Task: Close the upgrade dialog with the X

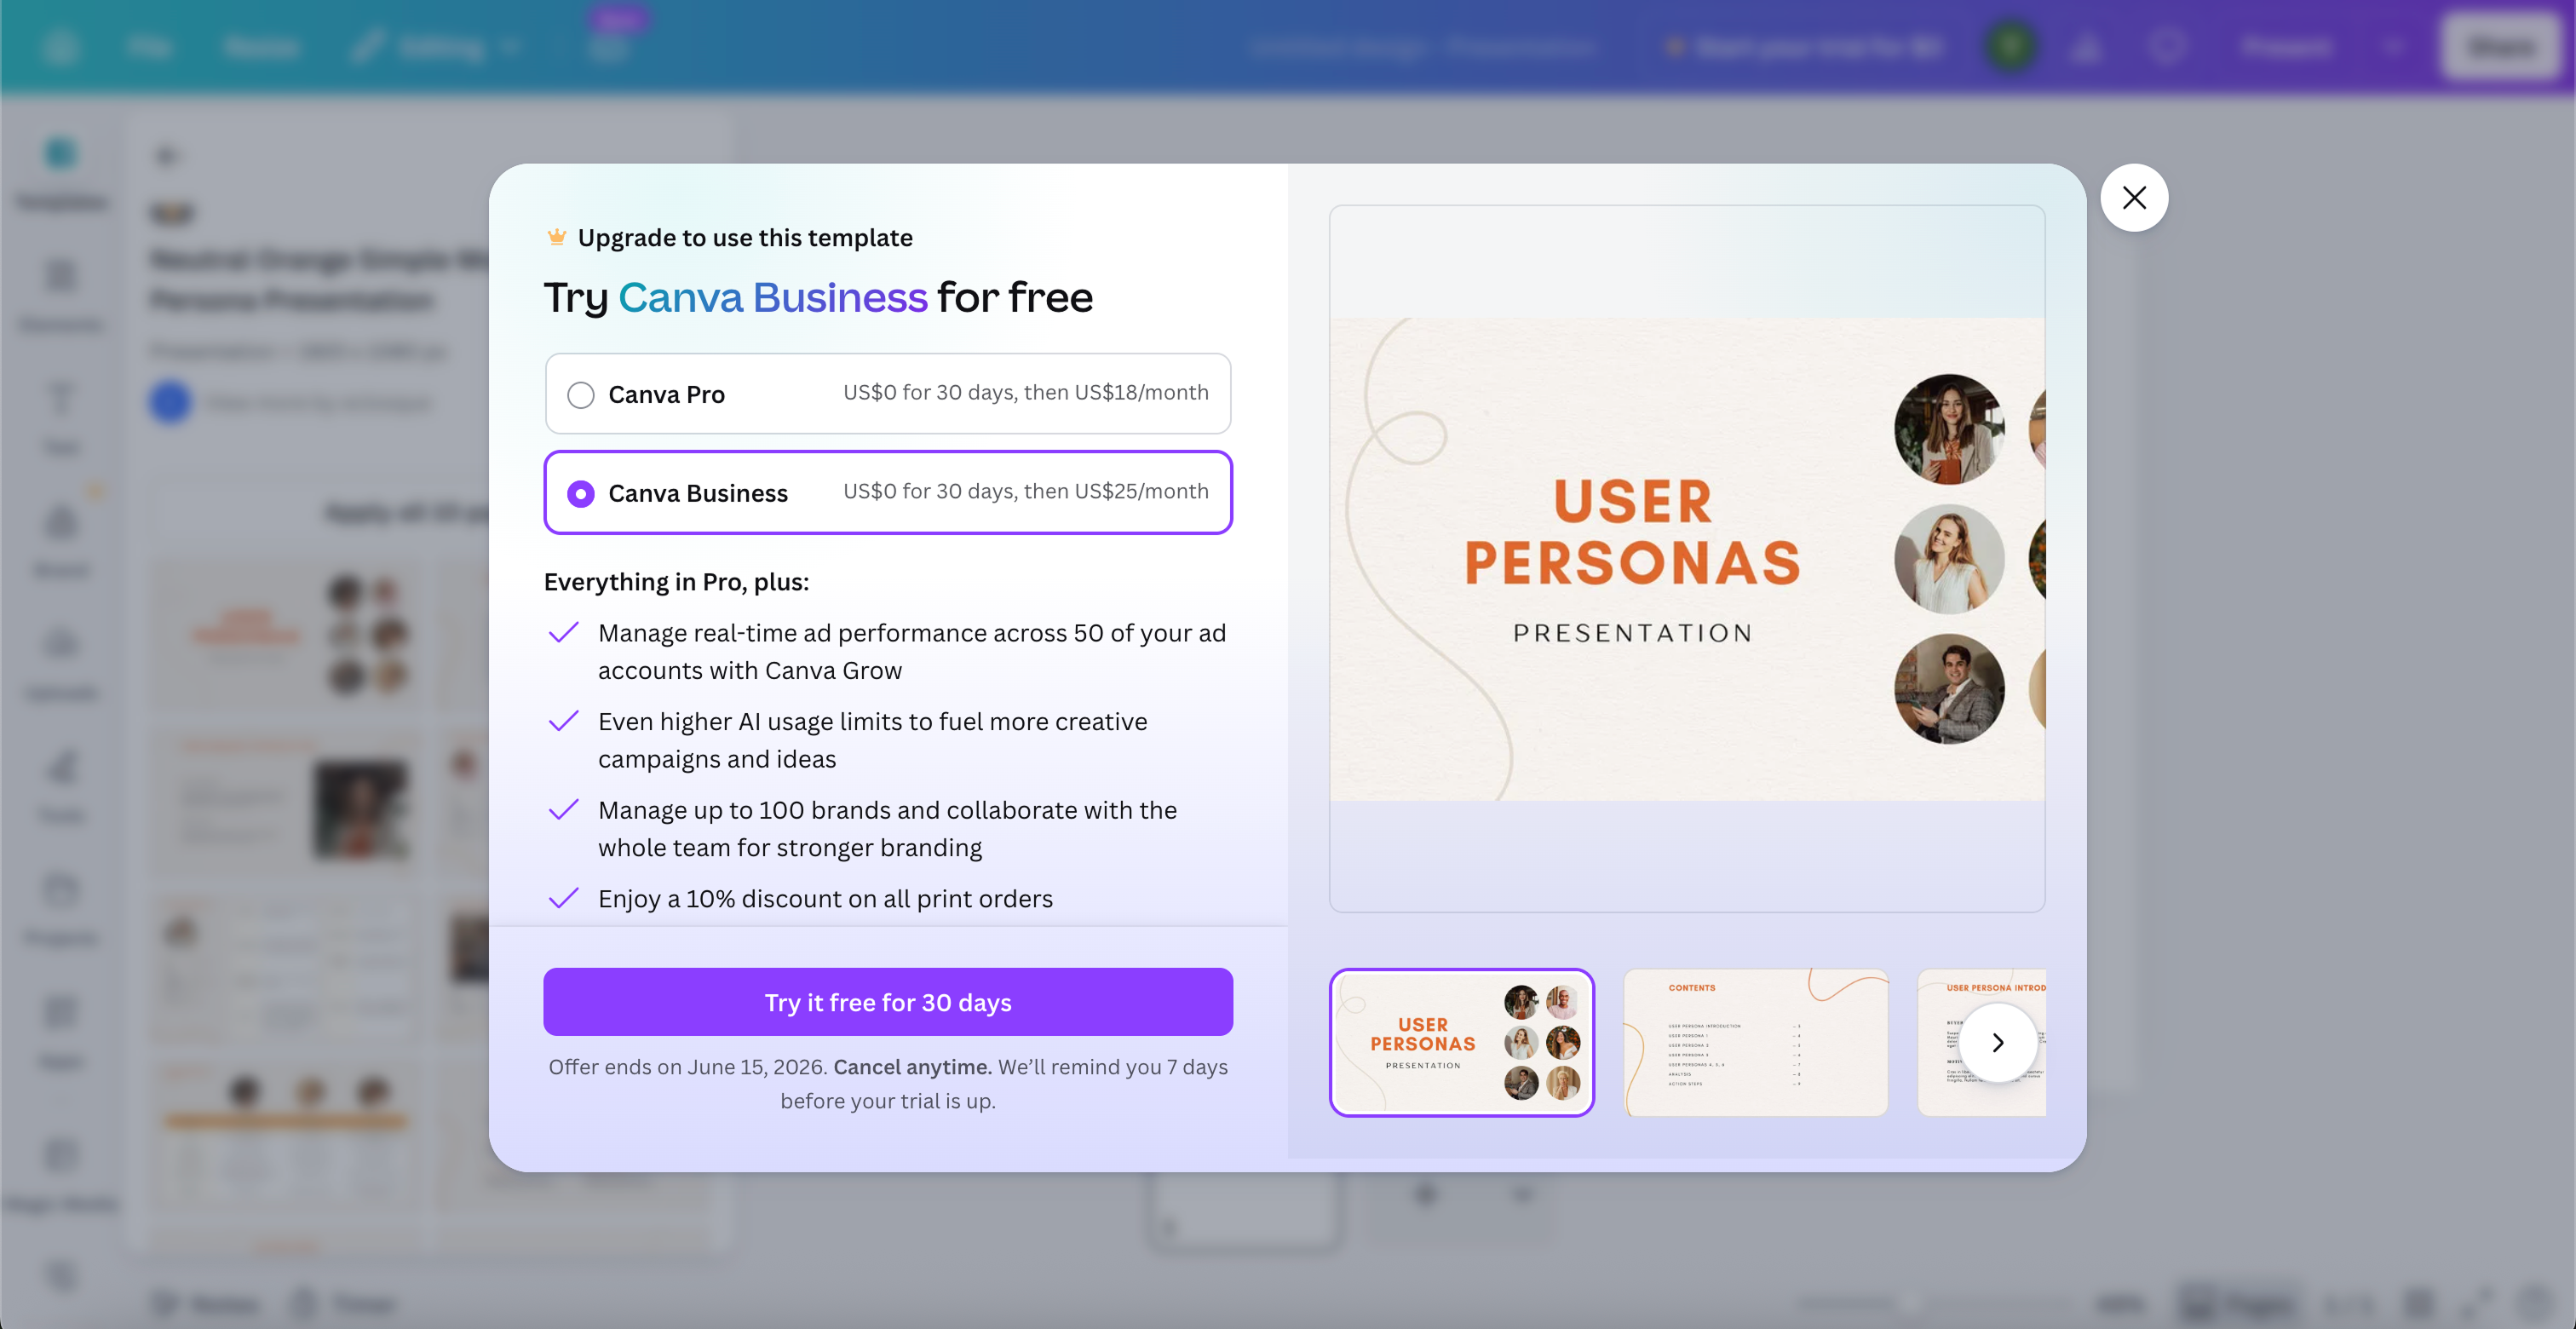Action: click(x=2133, y=198)
